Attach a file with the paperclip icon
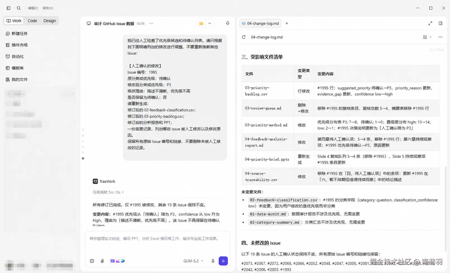This screenshot has width=450, height=273. point(102,261)
